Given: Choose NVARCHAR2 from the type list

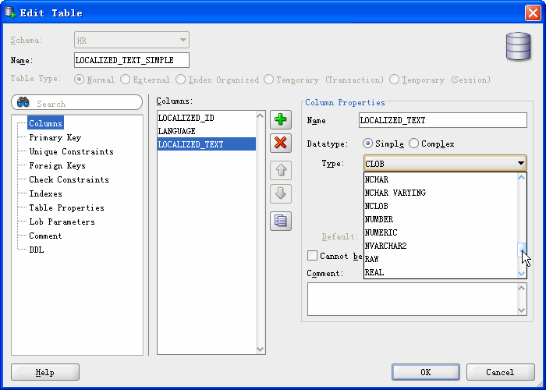Looking at the screenshot, I should 385,246.
